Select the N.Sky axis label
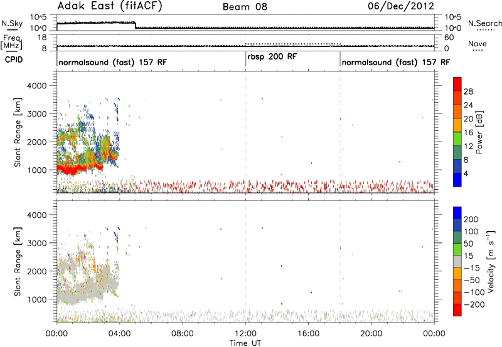Screen dimensions: 502x347 pyautogui.click(x=12, y=23)
